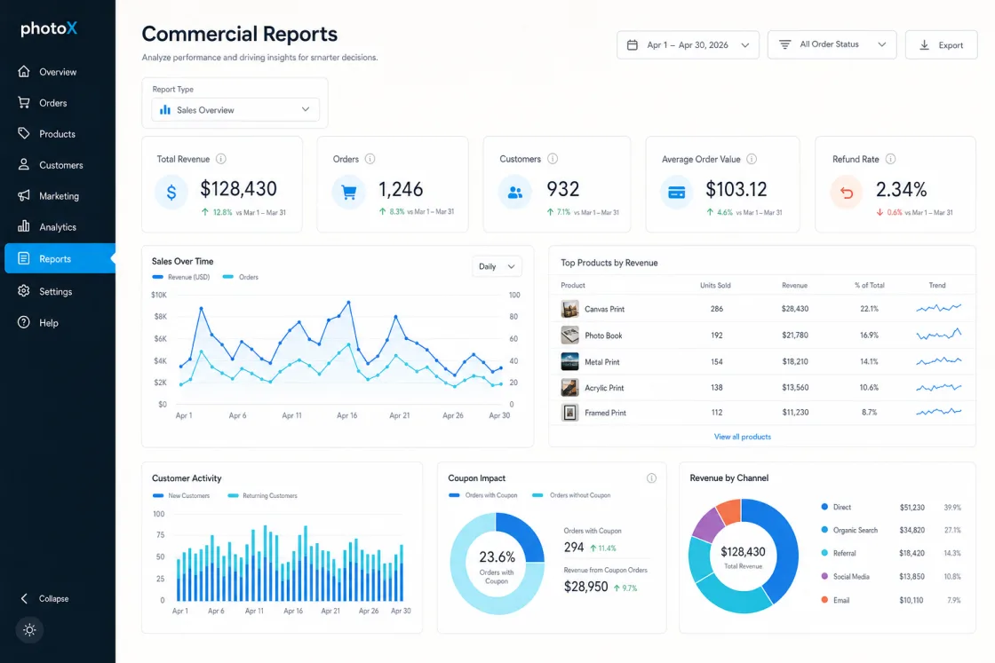The height and width of the screenshot is (663, 995).
Task: Click the bar chart icon in Report Type
Action: (165, 110)
